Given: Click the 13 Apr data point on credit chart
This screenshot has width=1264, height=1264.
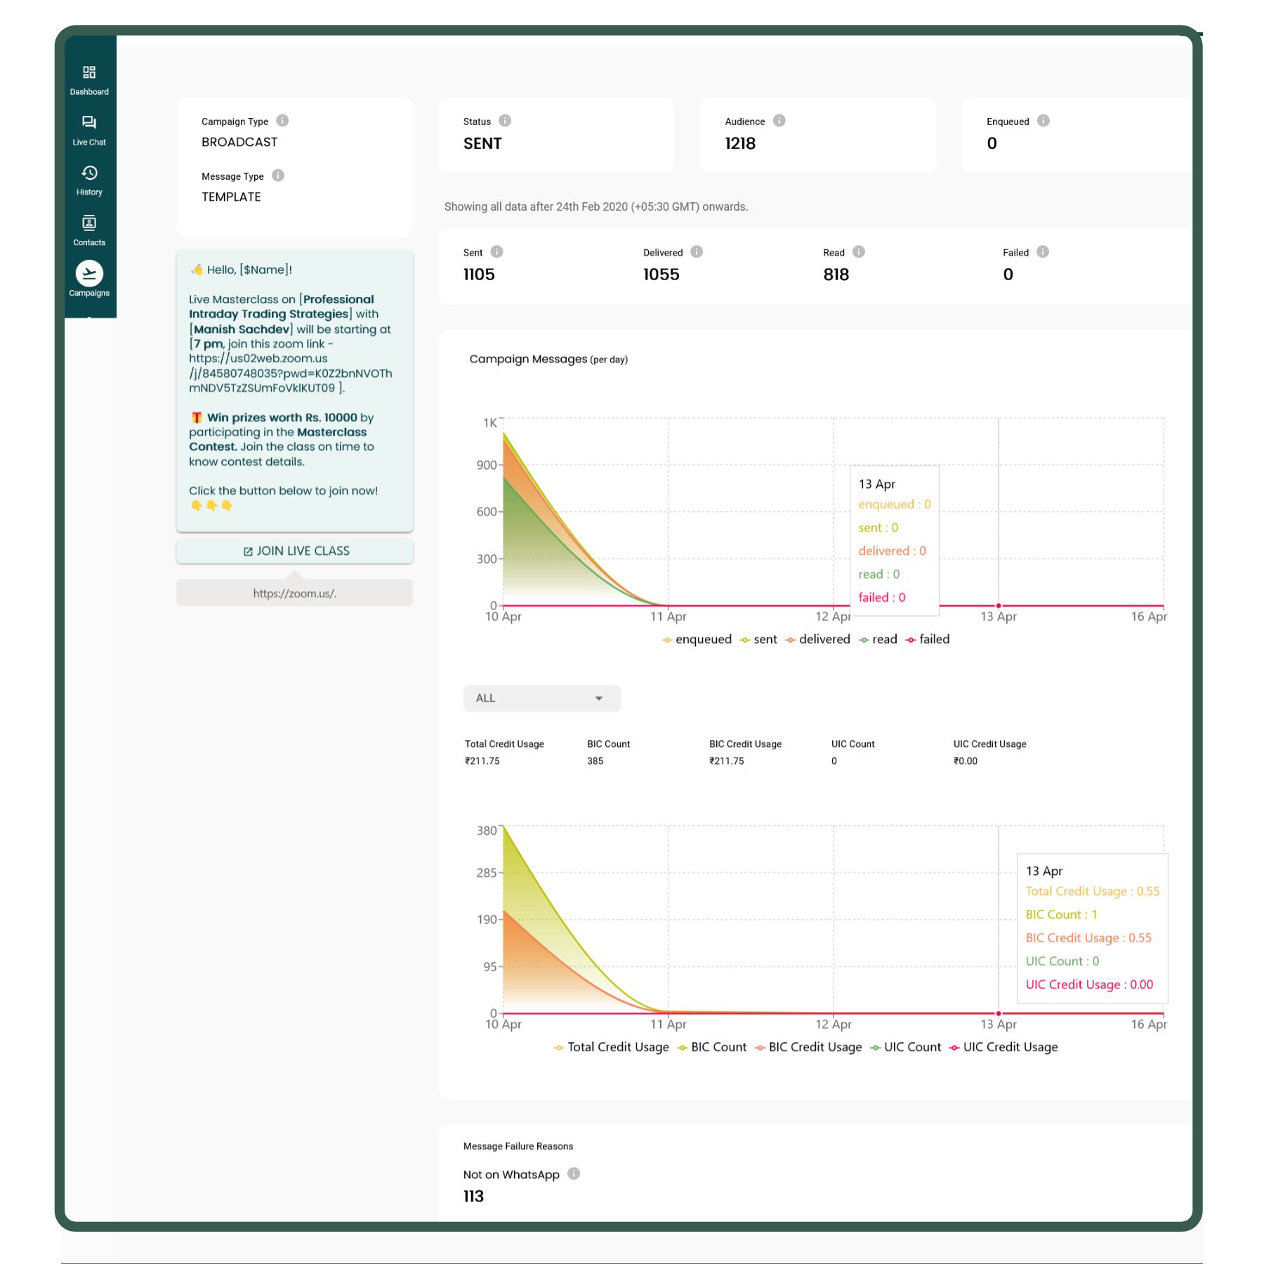Looking at the screenshot, I should (x=999, y=1013).
